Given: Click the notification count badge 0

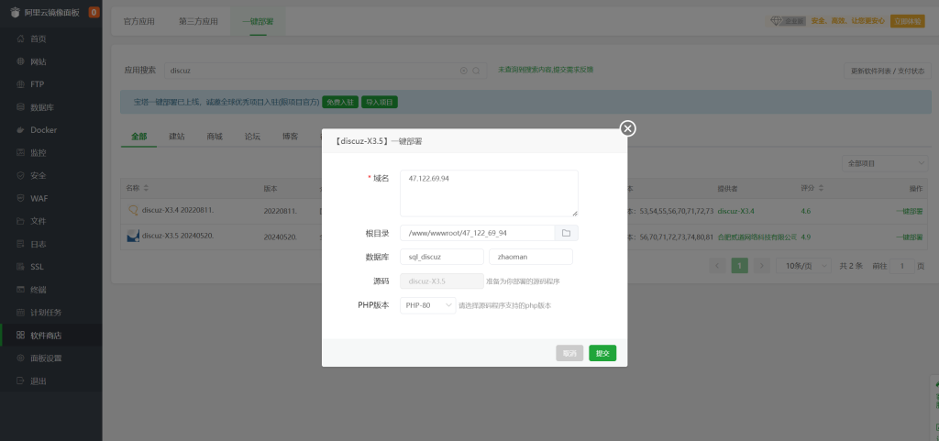Looking at the screenshot, I should pyautogui.click(x=94, y=12).
